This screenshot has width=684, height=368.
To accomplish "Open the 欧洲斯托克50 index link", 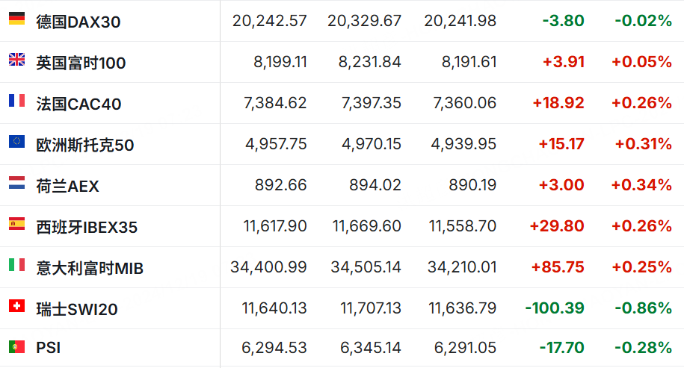I will pyautogui.click(x=85, y=145).
